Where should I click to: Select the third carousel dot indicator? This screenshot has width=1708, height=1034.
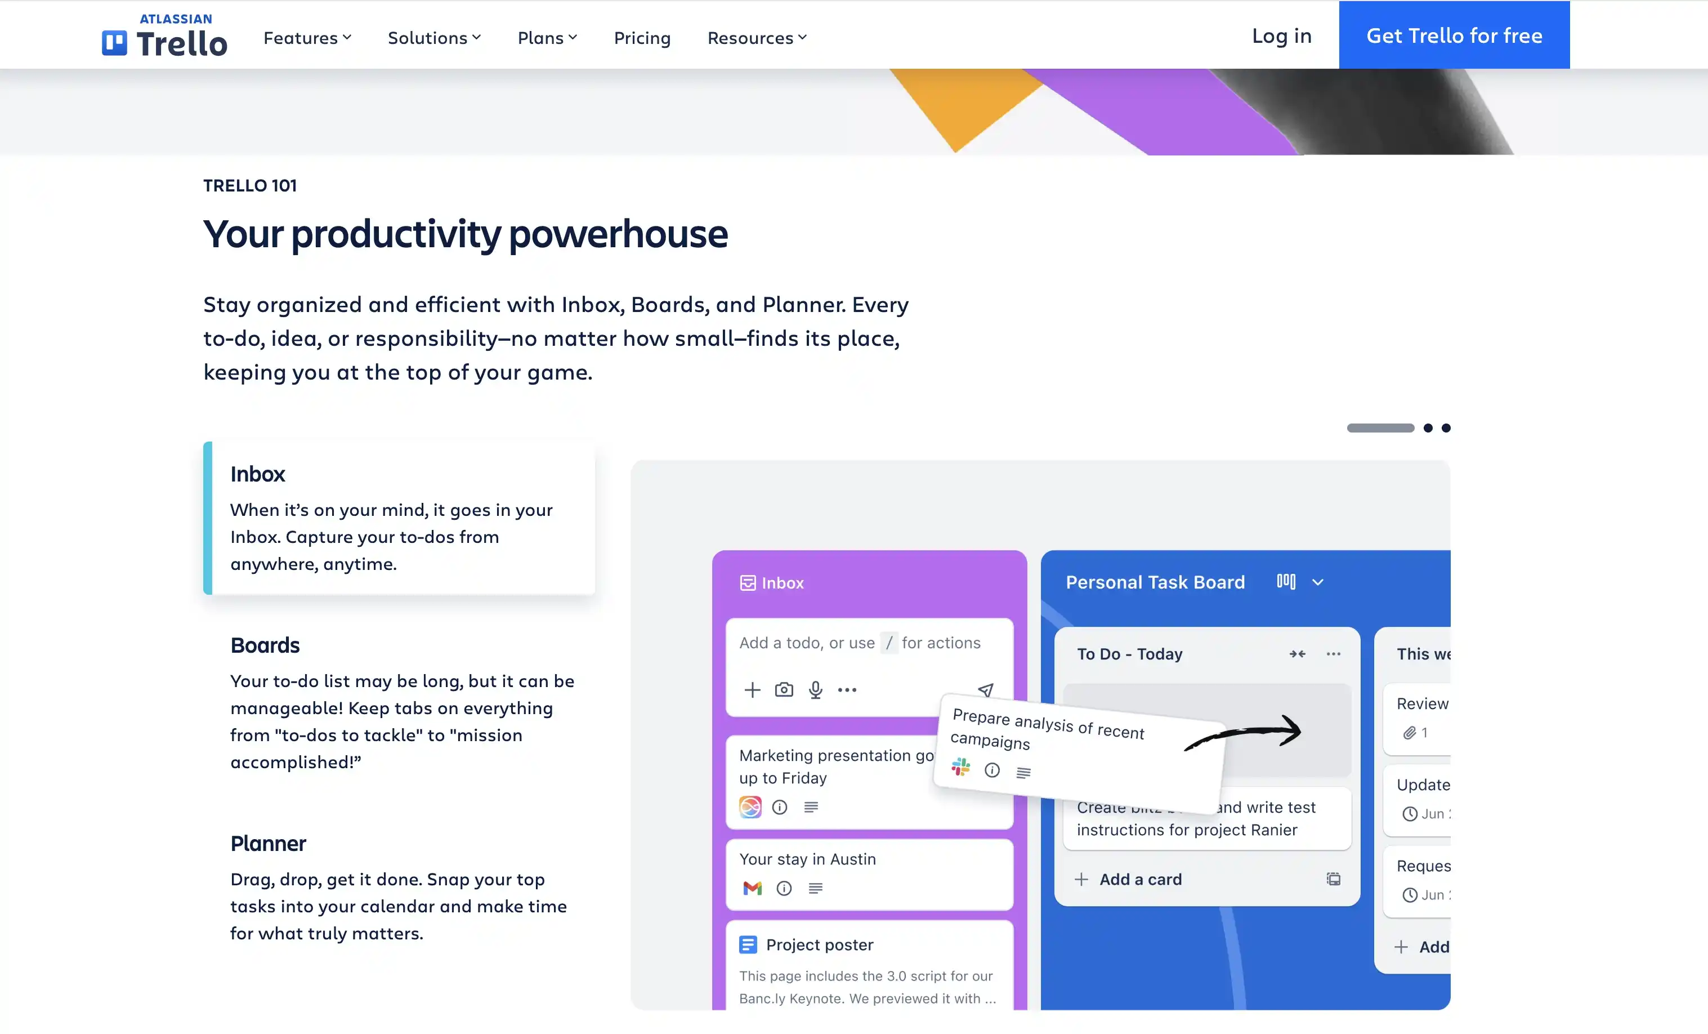click(1446, 428)
